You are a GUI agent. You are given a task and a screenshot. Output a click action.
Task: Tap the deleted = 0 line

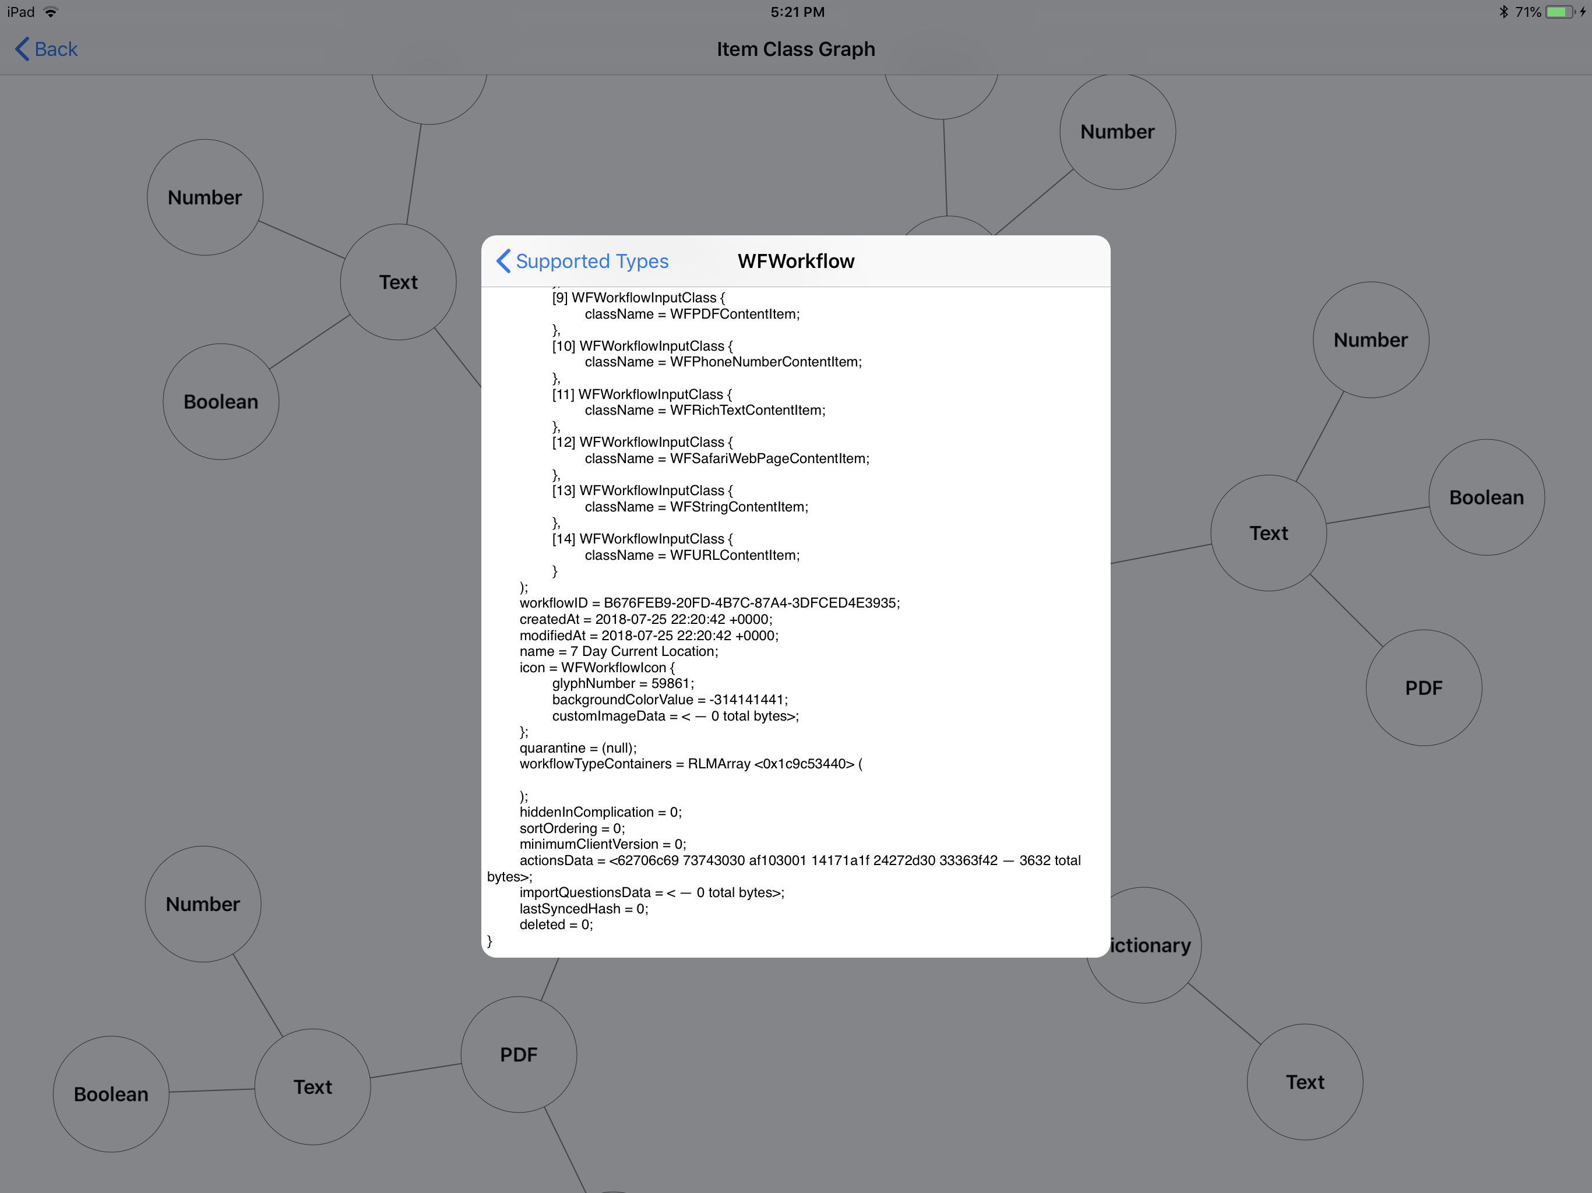557,924
